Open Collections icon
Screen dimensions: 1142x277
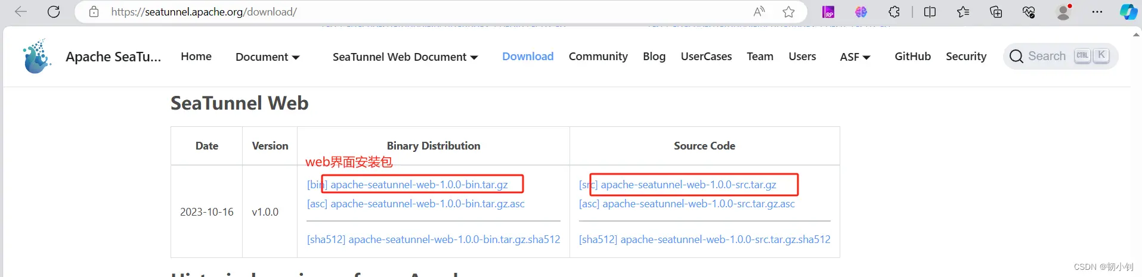[996, 12]
